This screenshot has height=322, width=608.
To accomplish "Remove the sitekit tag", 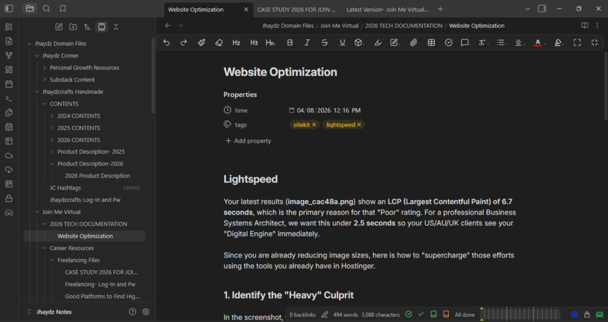I will pos(314,125).
